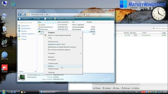Sort files by Имя column header

coord(47,22)
